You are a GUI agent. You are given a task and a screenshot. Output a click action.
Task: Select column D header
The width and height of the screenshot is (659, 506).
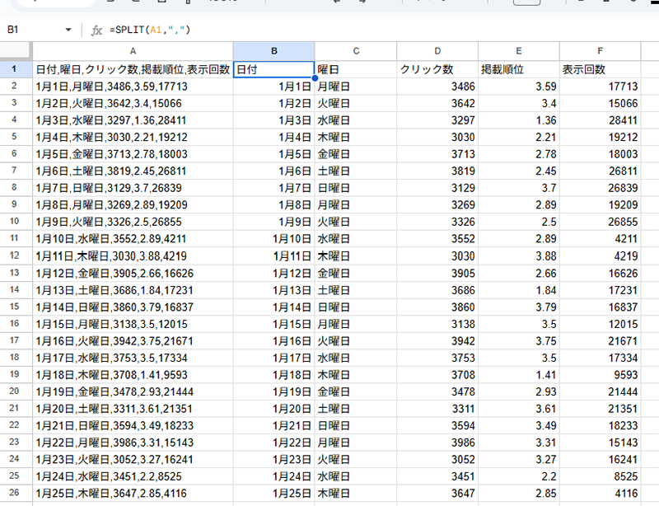(x=437, y=51)
